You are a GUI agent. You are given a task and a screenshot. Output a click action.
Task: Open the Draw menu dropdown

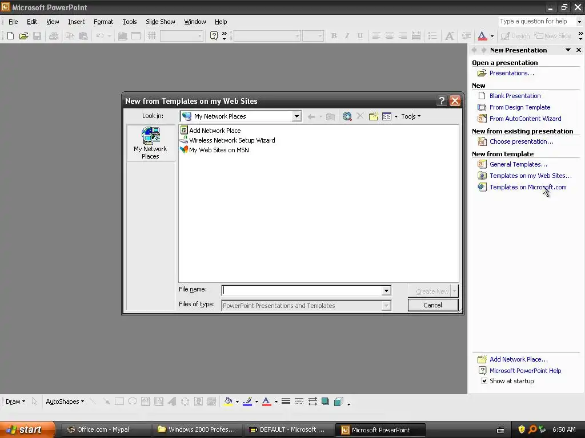tap(15, 401)
